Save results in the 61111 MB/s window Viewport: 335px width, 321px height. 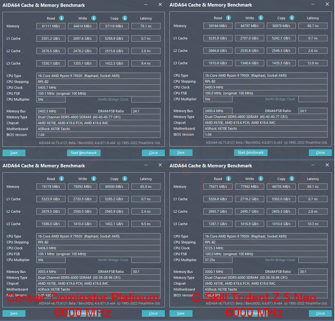[x=14, y=153]
